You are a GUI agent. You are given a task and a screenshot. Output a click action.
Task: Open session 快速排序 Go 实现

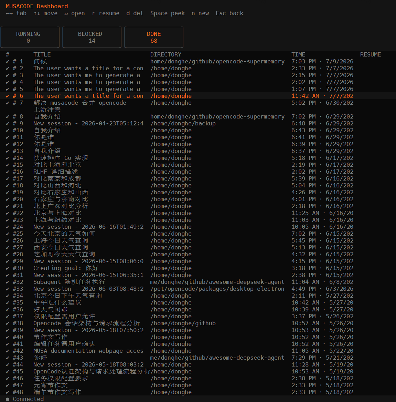pyautogui.click(x=198, y=158)
